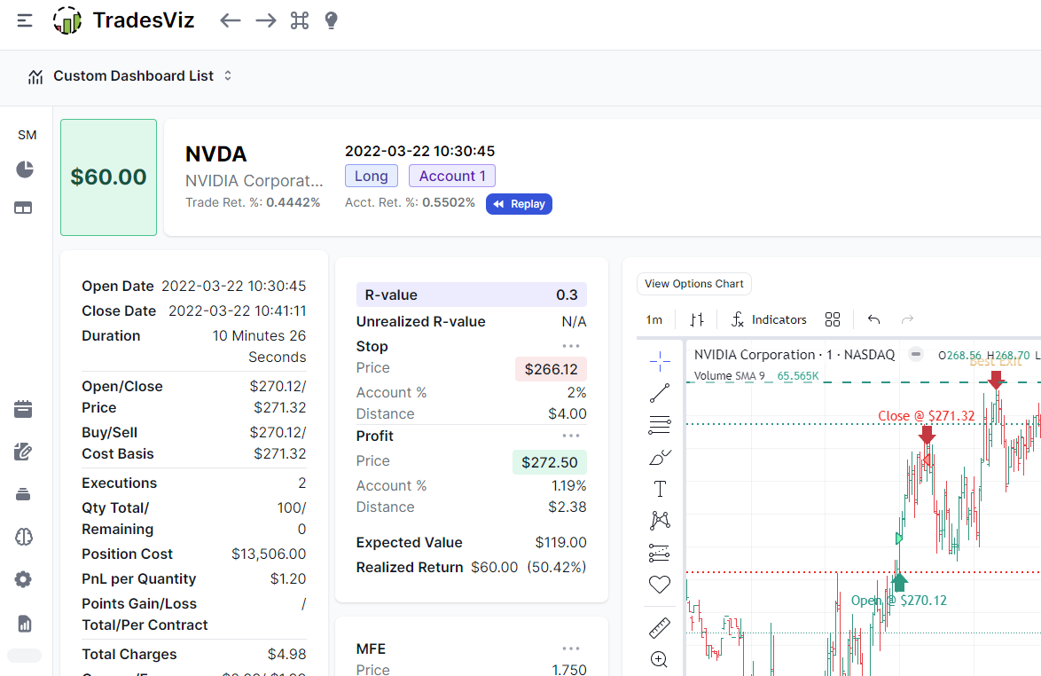1041x676 pixels.
Task: Select the Fibonacci retracement tool
Action: point(660,425)
